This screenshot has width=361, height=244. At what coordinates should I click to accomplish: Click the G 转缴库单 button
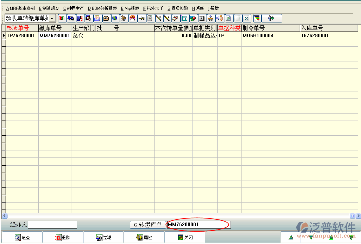click(148, 225)
